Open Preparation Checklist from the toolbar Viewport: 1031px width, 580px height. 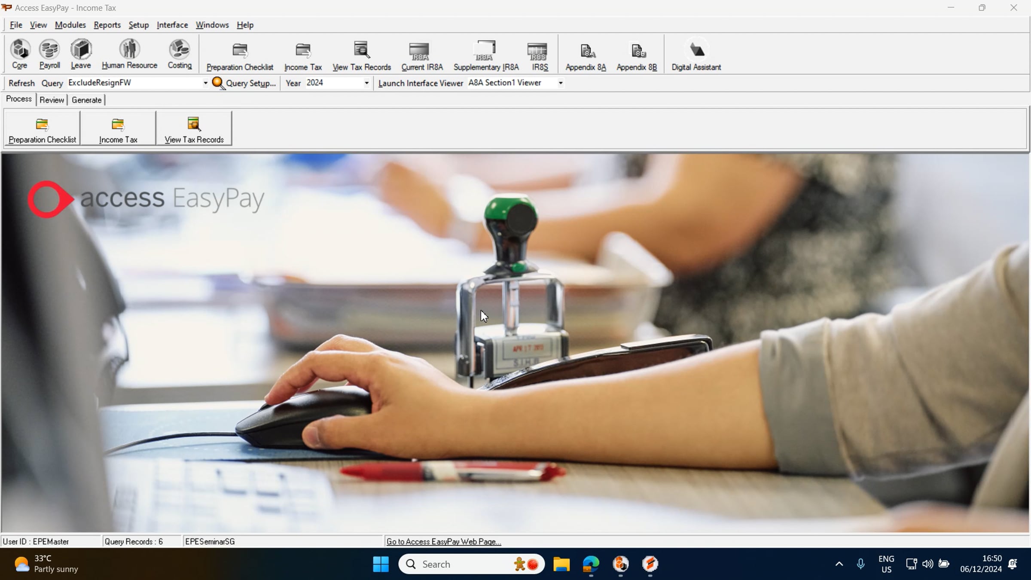239,54
